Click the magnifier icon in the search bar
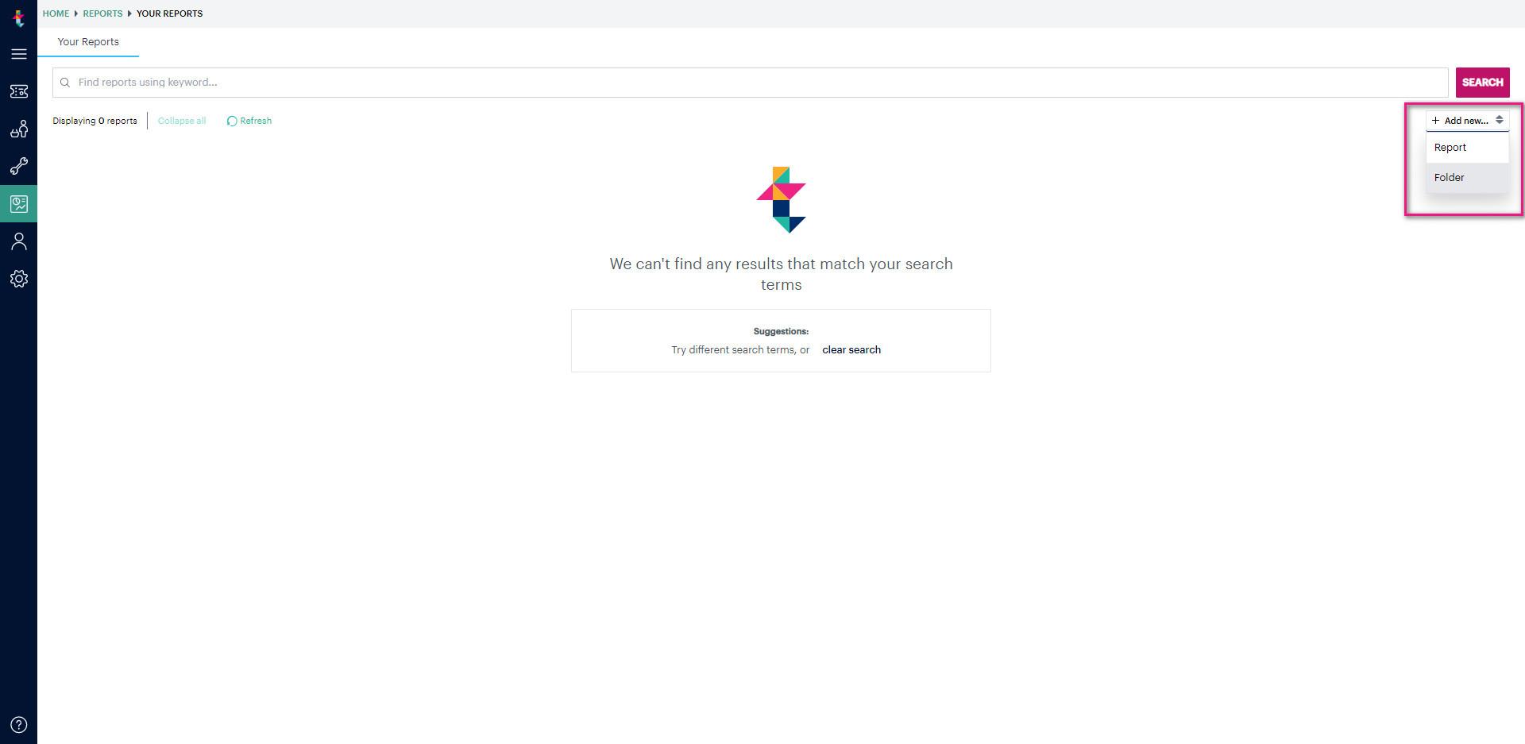The width and height of the screenshot is (1525, 744). tap(65, 82)
